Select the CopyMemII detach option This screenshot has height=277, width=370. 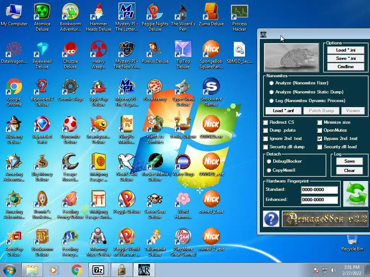click(269, 170)
